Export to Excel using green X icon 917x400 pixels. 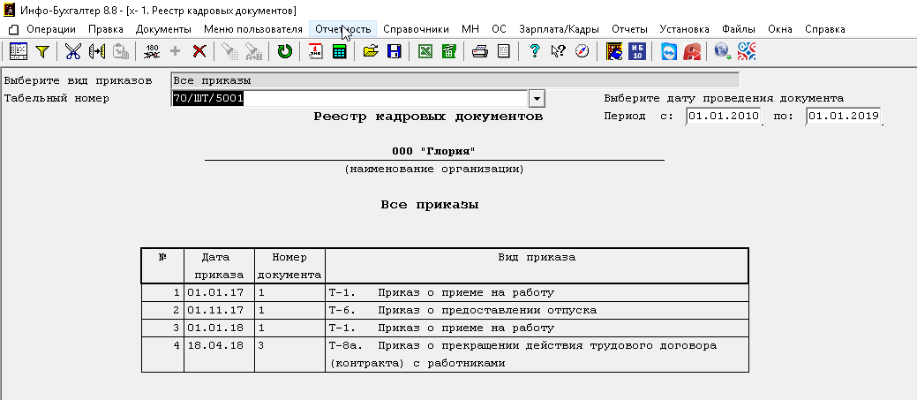pos(425,51)
